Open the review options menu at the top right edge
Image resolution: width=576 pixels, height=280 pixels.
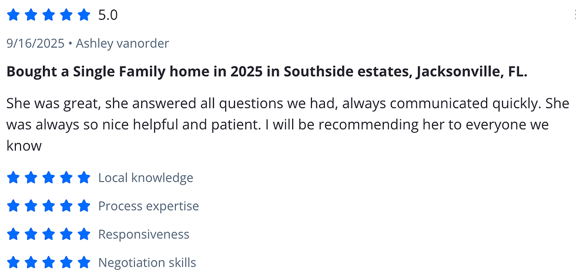tap(575, 15)
